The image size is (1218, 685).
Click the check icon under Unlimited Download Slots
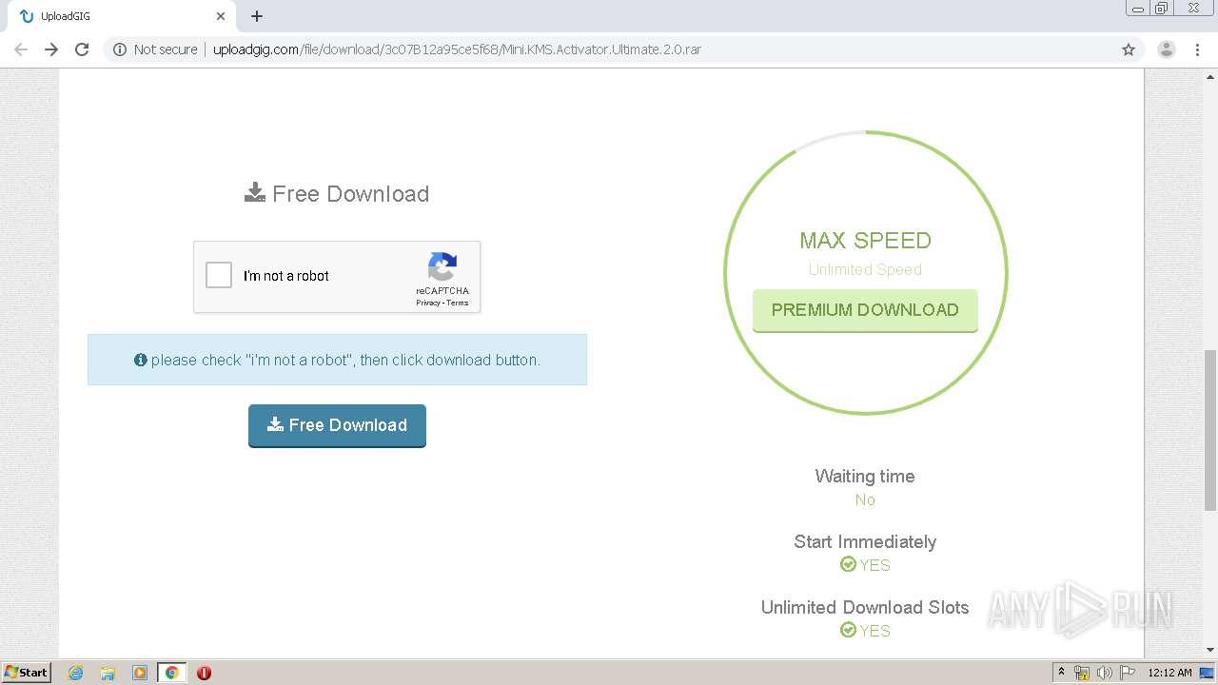(x=848, y=631)
